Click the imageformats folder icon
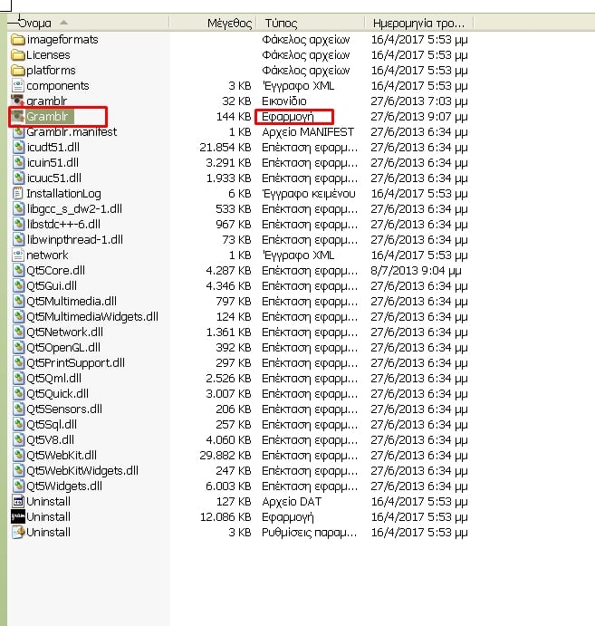This screenshot has width=595, height=626. 18,40
